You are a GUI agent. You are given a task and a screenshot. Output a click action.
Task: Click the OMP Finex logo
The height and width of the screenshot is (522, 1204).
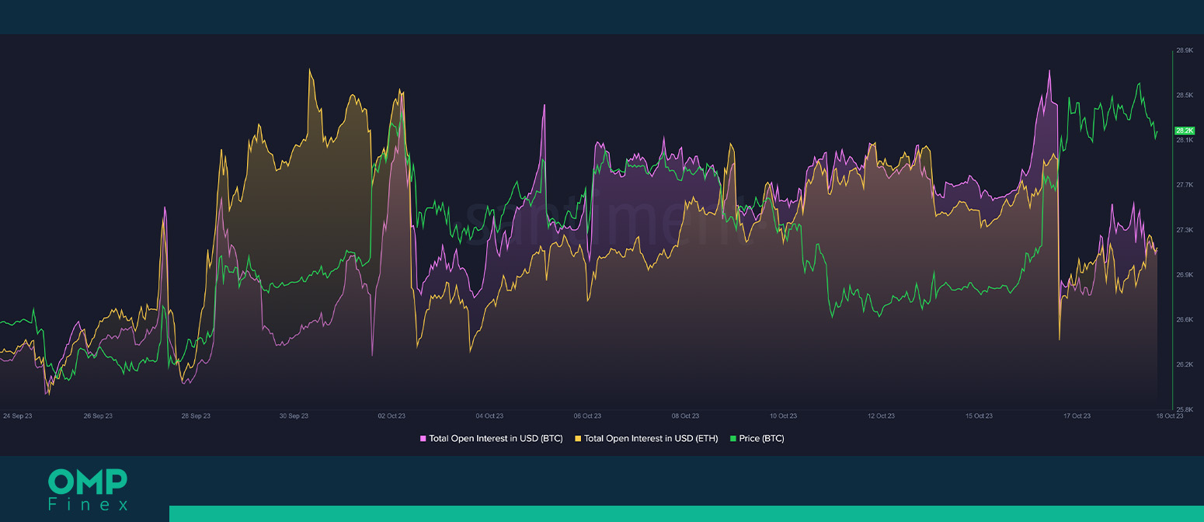point(87,490)
